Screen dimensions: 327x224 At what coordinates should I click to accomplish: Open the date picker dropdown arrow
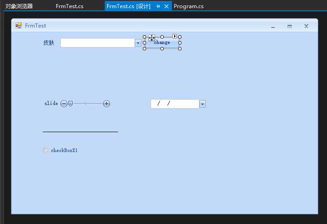pyautogui.click(x=202, y=104)
